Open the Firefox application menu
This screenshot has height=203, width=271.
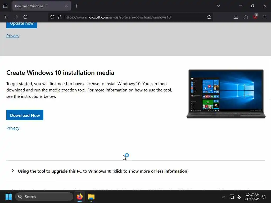tap(265, 17)
